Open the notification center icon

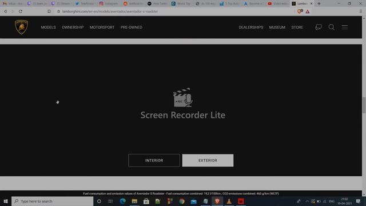(x=359, y=201)
